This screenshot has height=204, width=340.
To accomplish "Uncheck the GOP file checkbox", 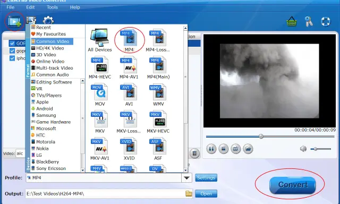I will [12, 44].
